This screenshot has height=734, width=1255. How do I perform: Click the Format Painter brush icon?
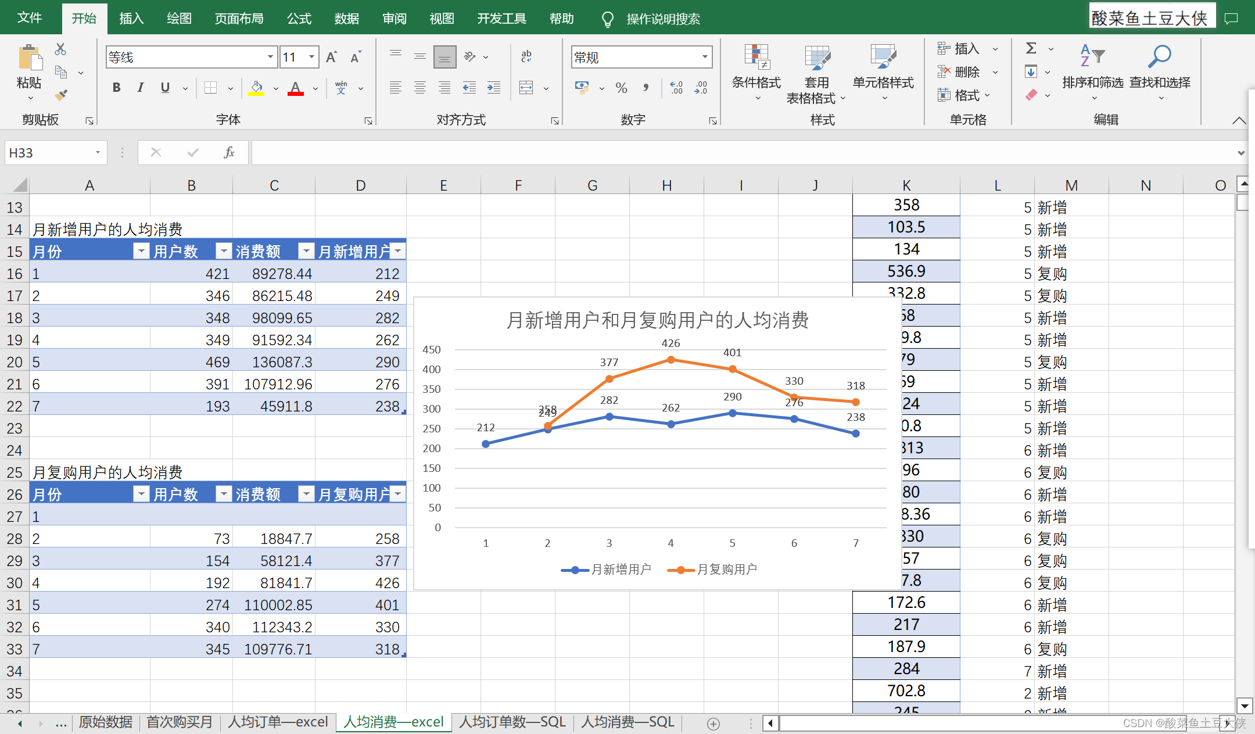[61, 95]
